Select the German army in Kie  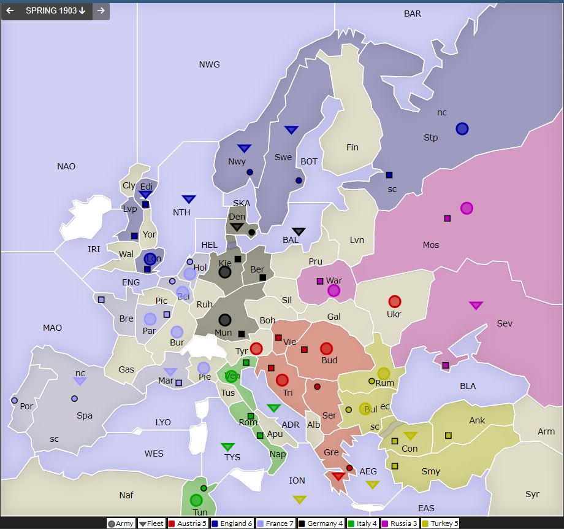point(225,272)
